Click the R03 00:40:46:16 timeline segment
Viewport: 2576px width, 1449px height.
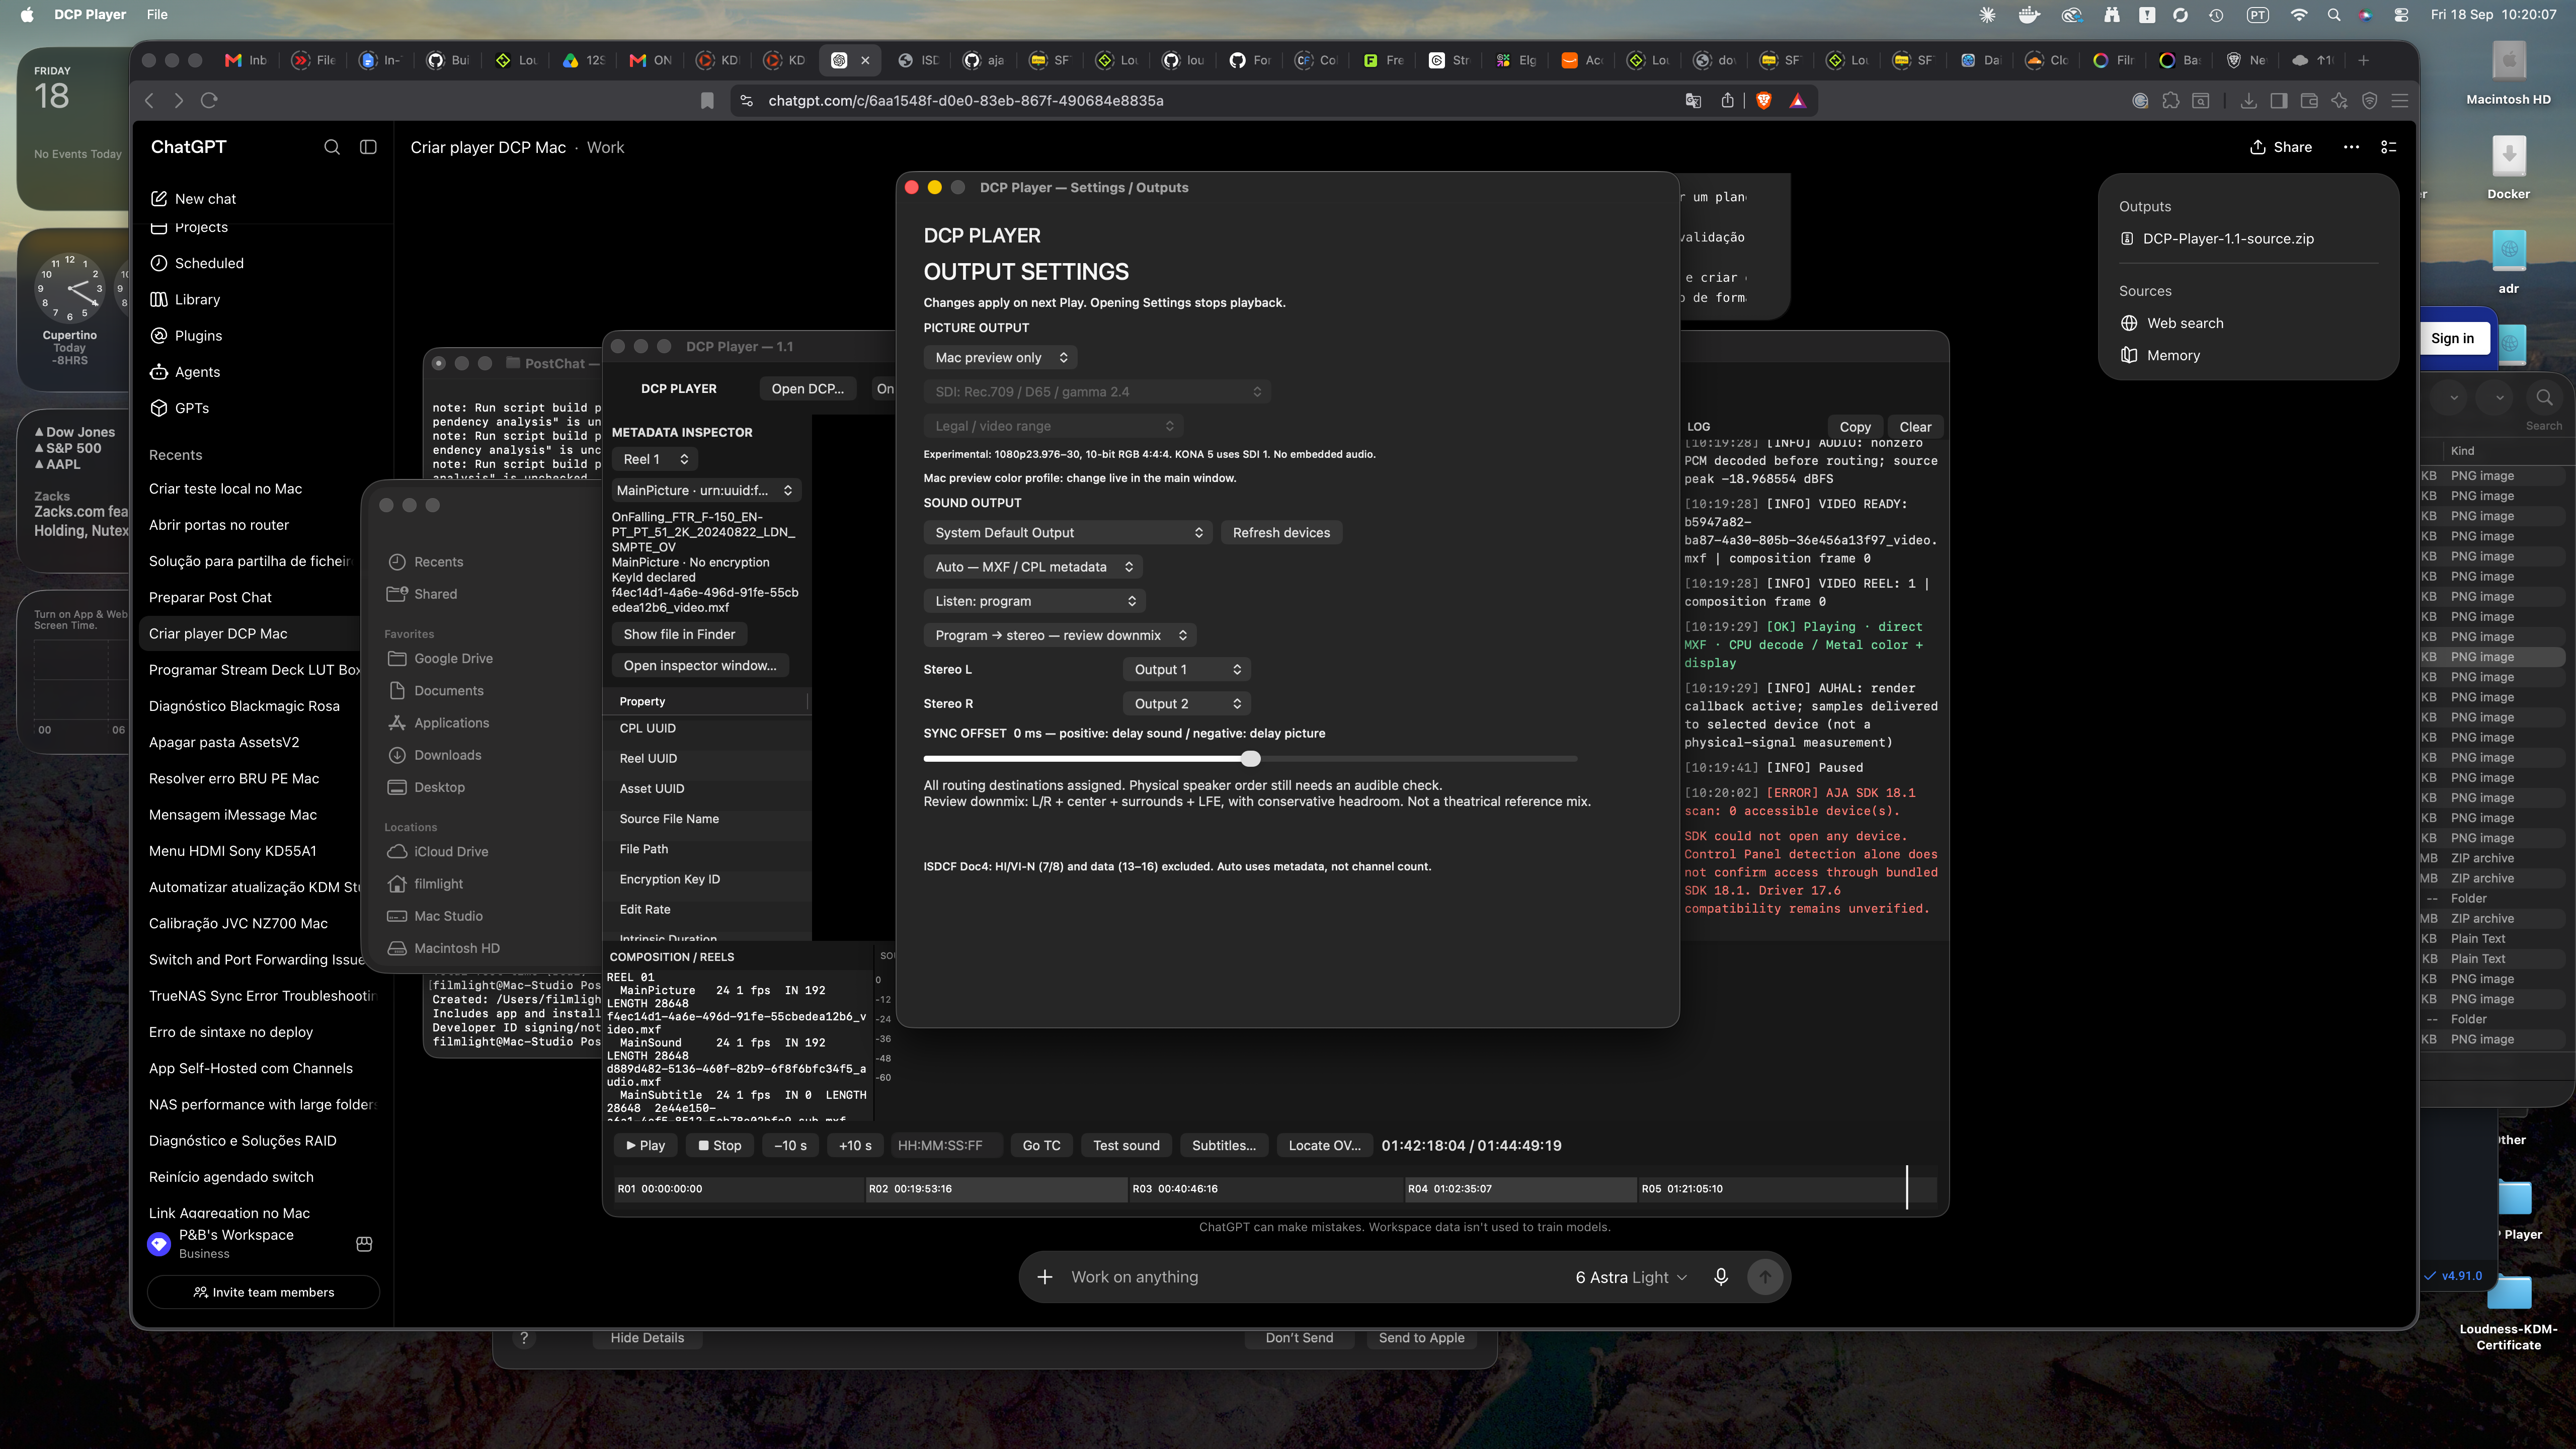click(1266, 1188)
